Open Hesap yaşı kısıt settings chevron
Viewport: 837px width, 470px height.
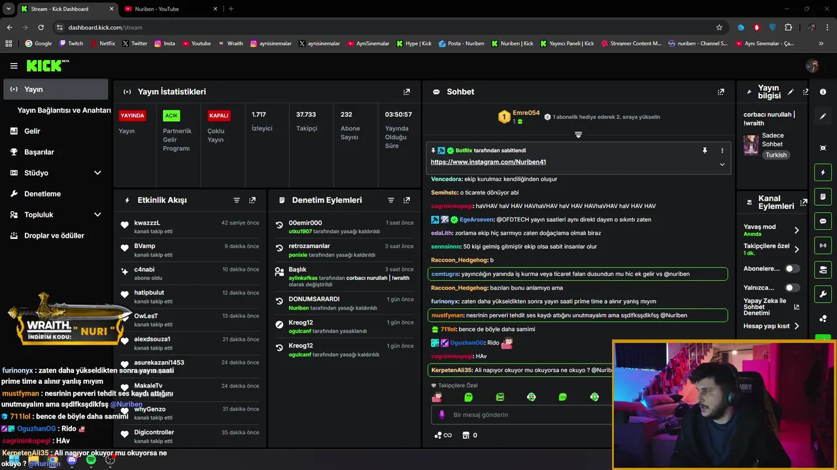796,326
